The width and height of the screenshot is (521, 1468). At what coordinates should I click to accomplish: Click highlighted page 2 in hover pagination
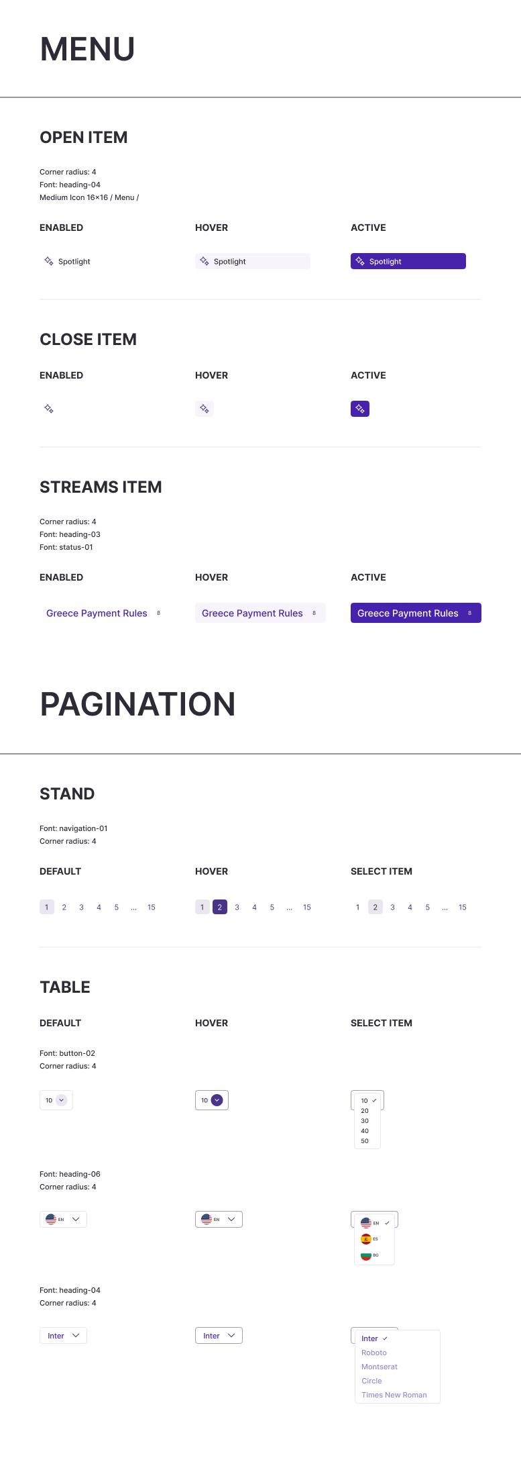tap(220, 908)
